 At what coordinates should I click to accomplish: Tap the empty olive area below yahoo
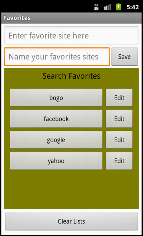[71, 189]
